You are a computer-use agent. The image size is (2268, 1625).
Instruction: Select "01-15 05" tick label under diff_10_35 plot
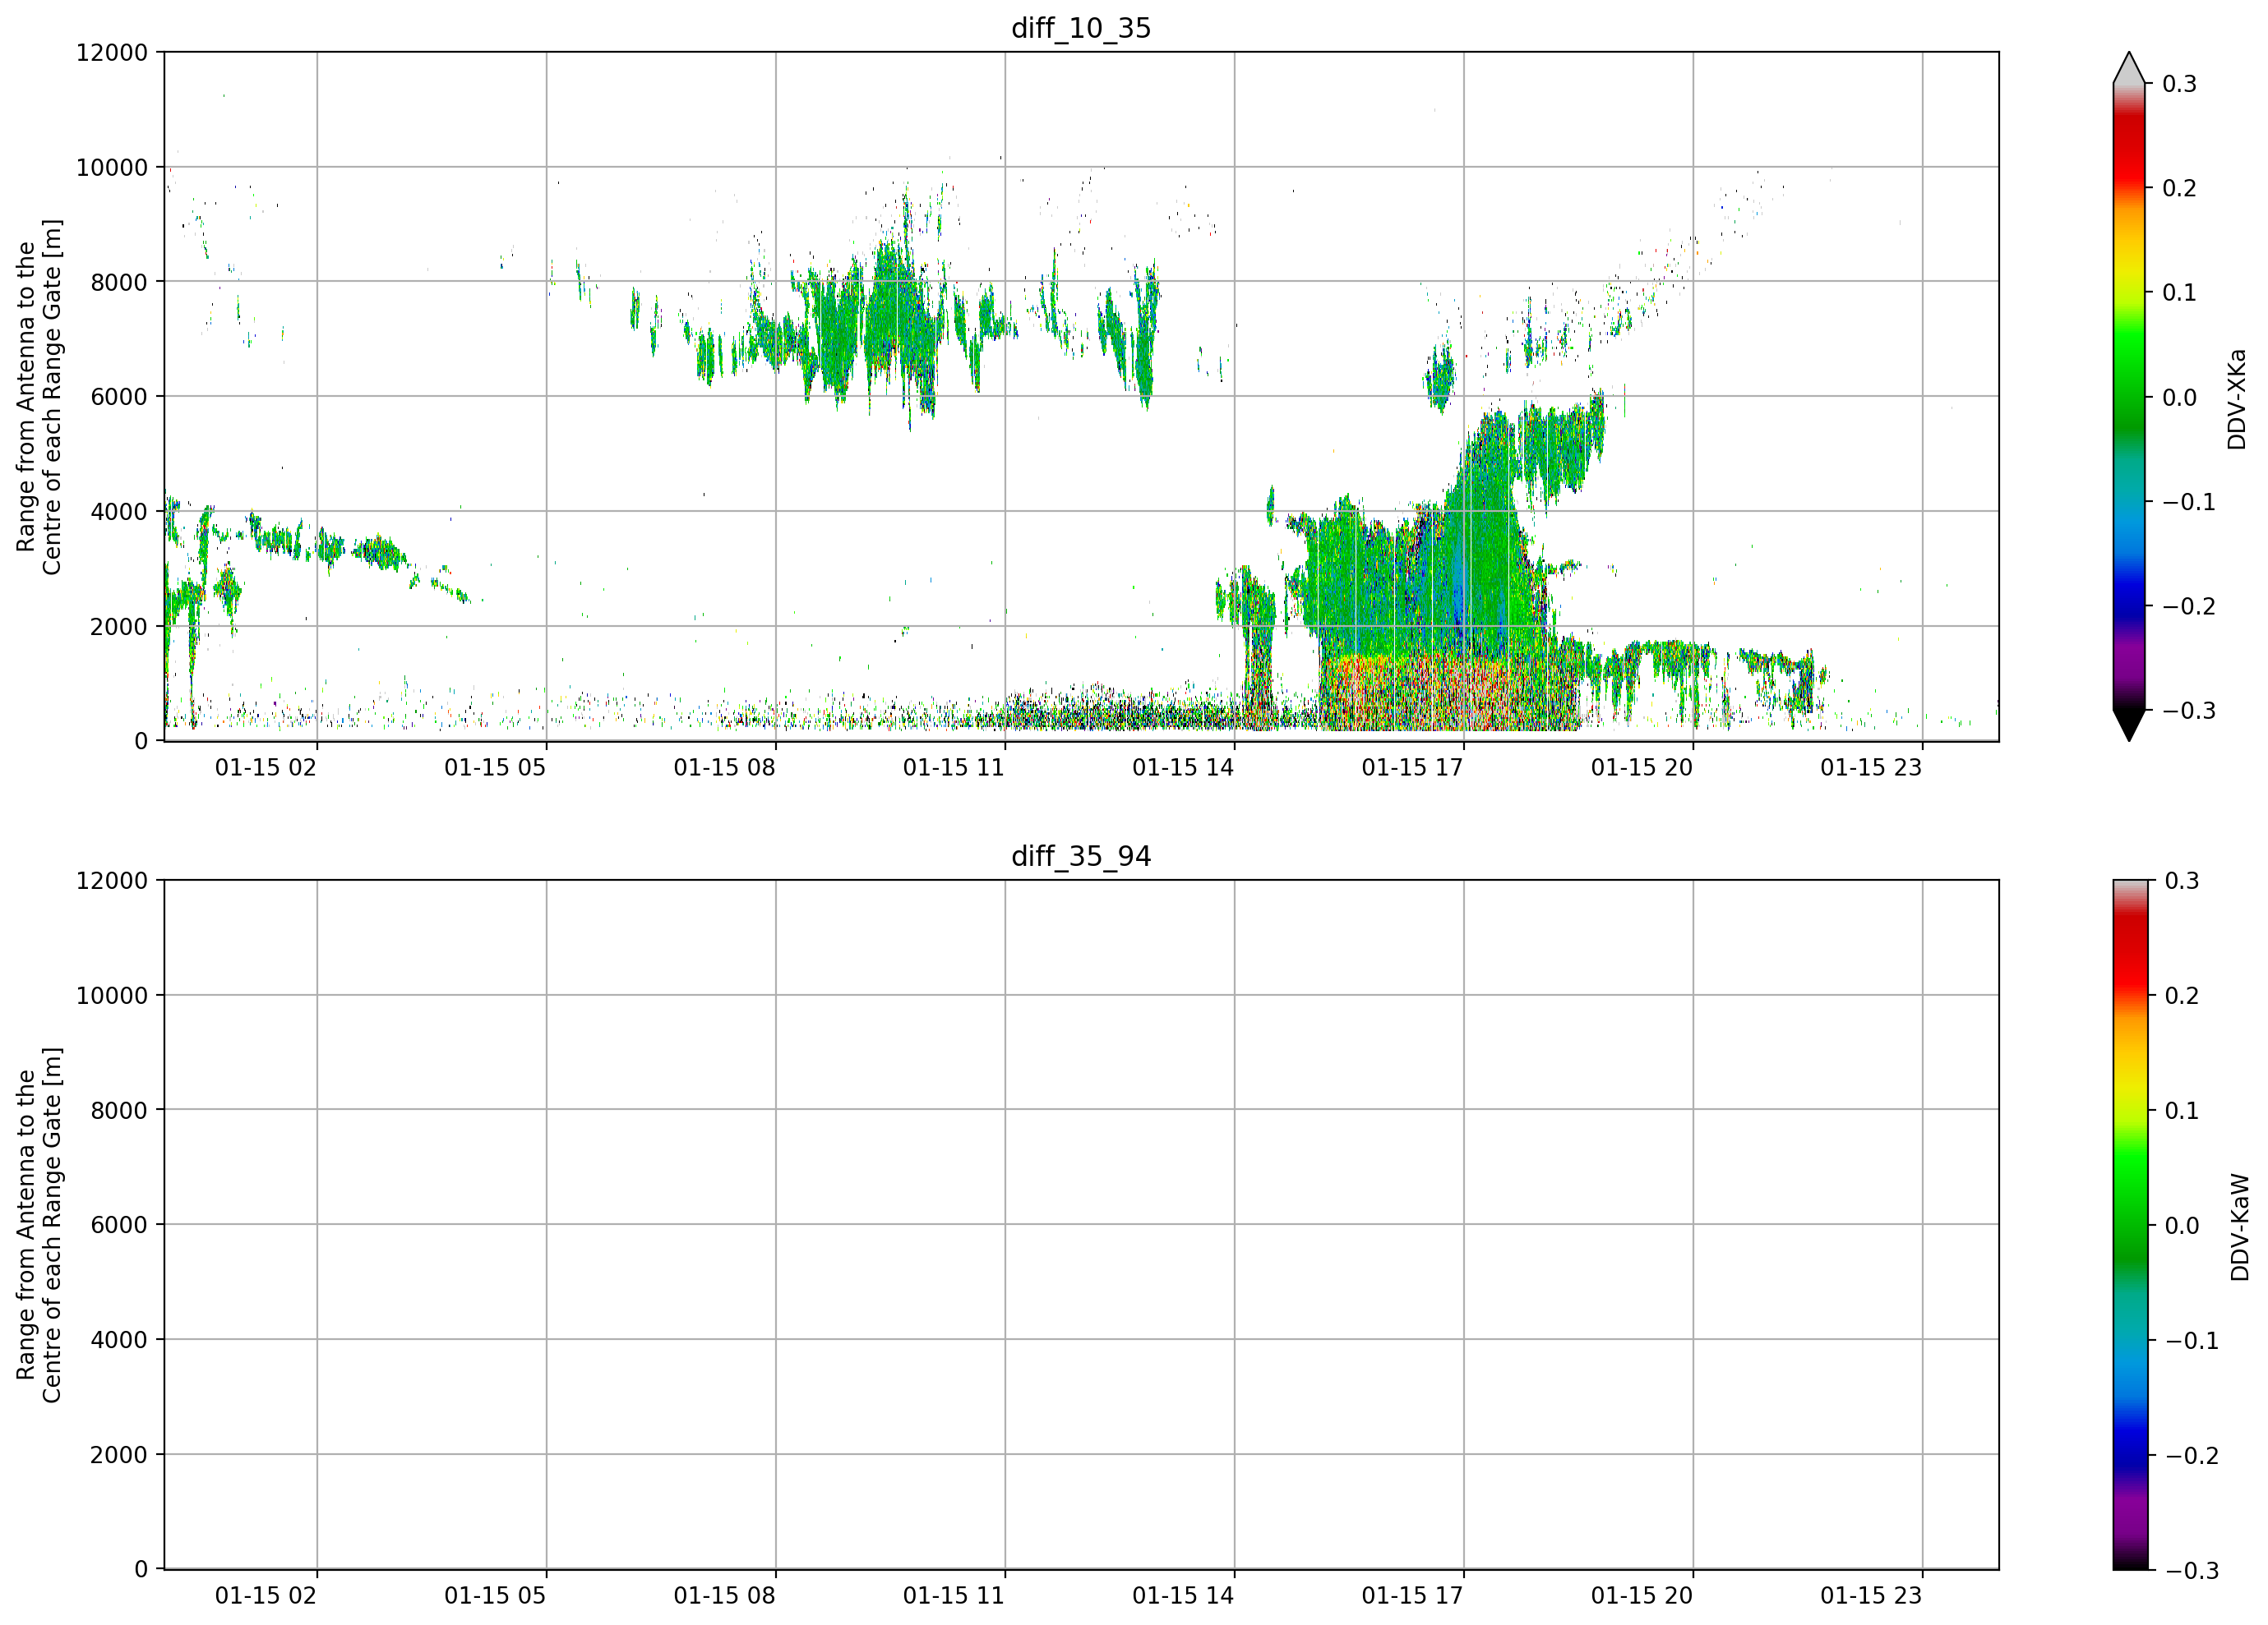pos(495,767)
